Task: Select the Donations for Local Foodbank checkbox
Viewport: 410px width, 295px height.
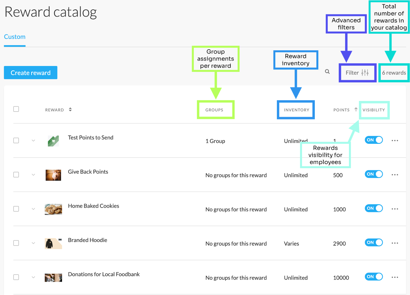Action: [16, 277]
